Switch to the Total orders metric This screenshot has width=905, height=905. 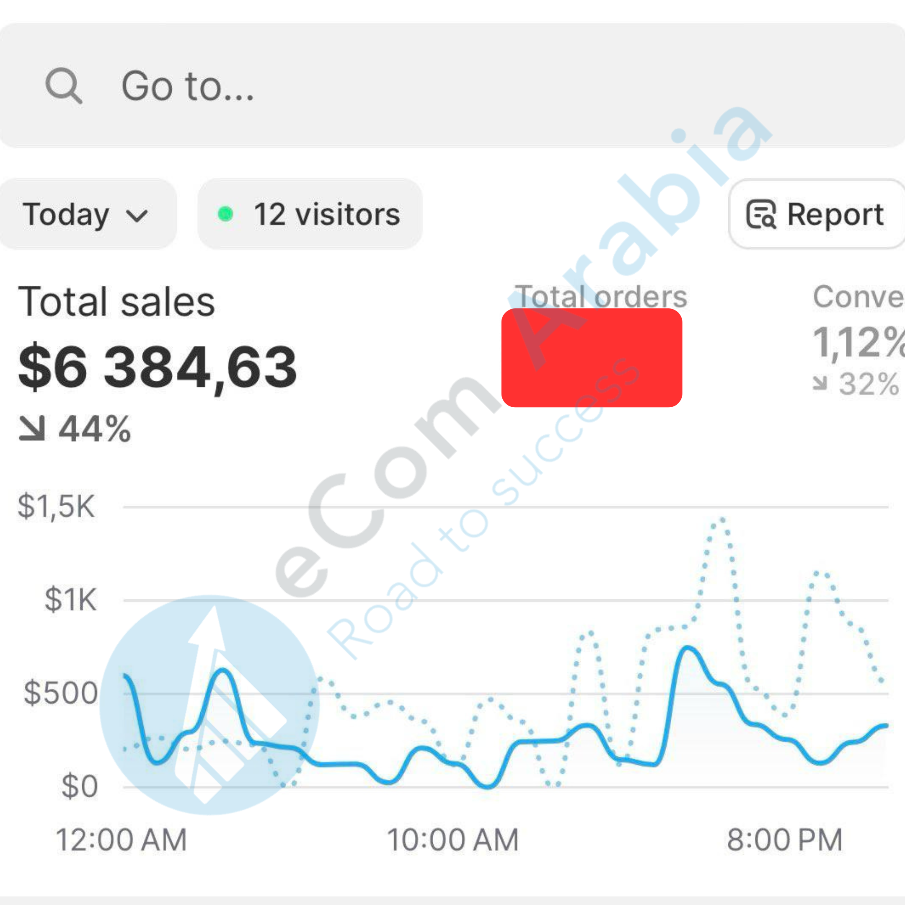point(600,297)
